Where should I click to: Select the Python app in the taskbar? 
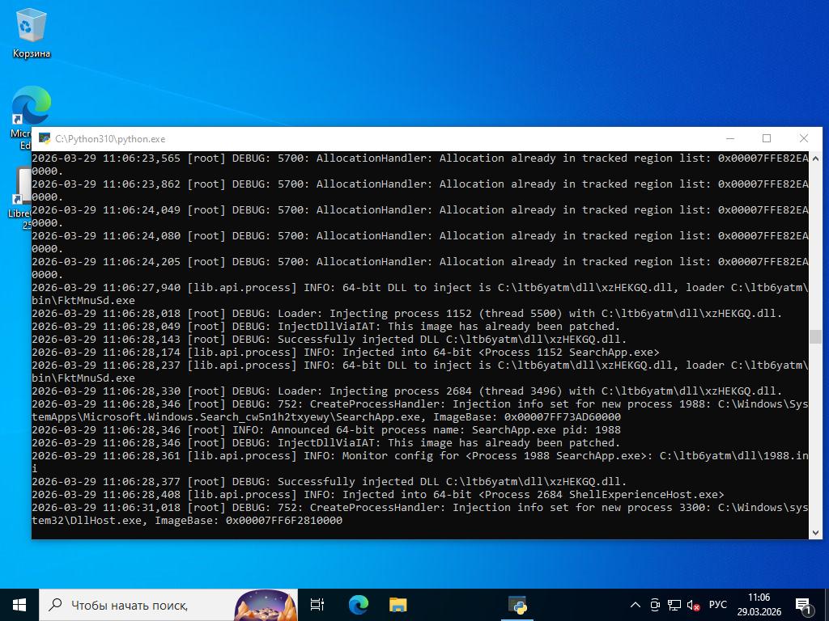point(517,604)
